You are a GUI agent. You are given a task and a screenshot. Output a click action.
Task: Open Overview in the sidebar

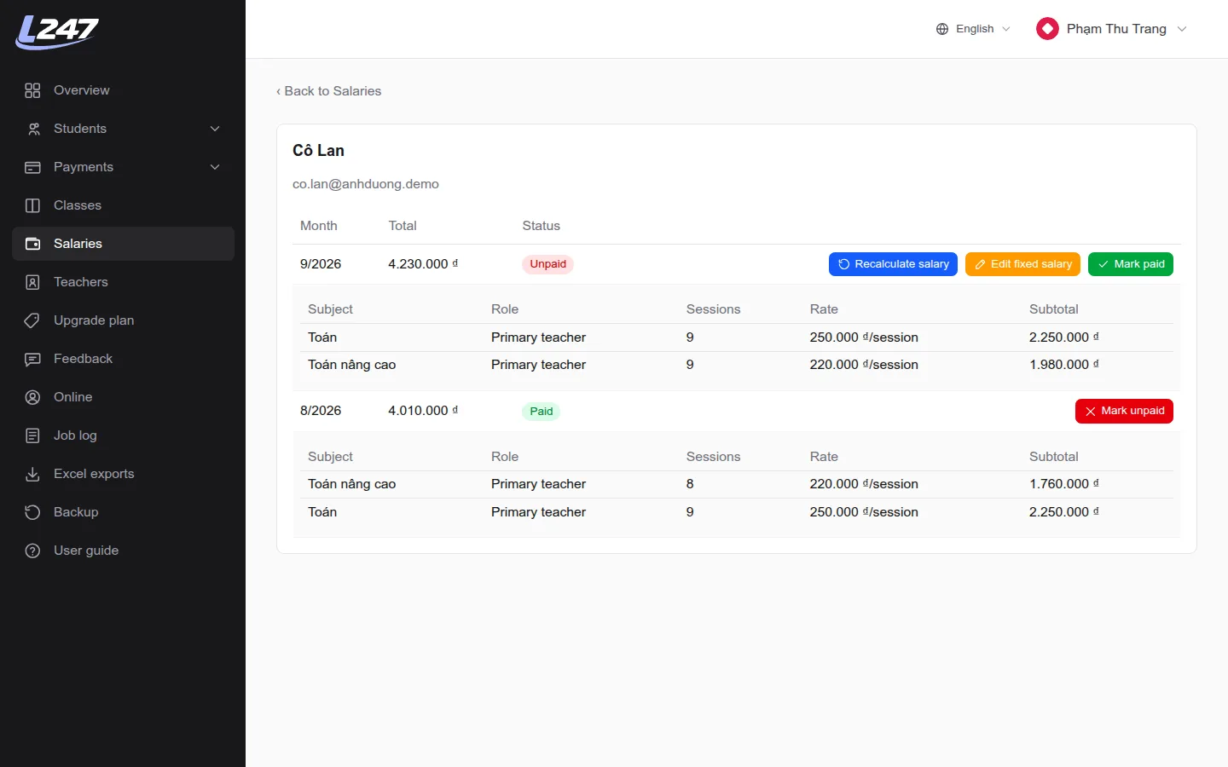[x=124, y=90]
